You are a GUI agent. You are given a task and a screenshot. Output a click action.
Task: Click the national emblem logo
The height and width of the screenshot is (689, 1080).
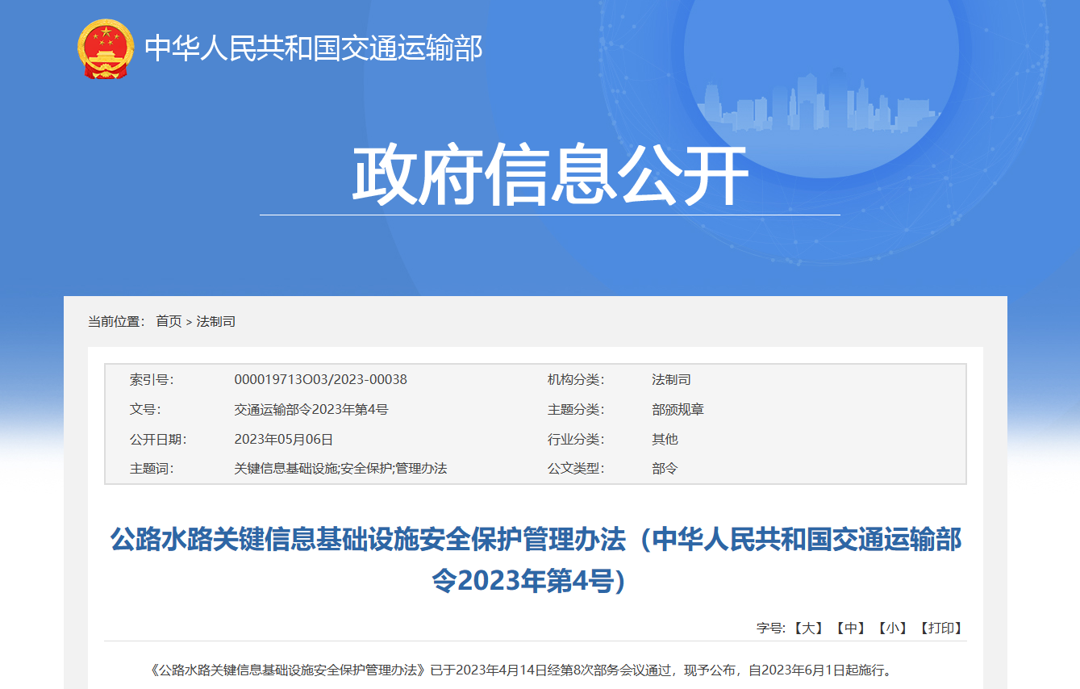click(x=106, y=49)
